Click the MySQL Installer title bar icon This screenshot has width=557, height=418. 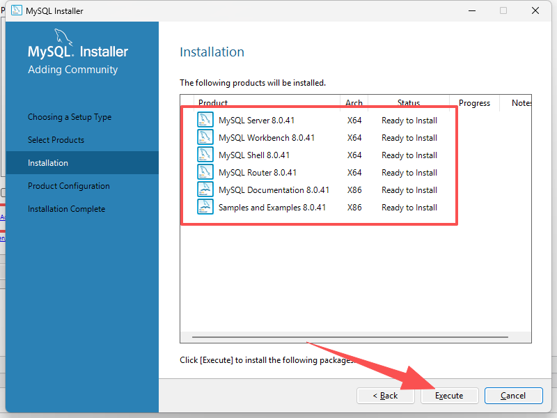(16, 10)
